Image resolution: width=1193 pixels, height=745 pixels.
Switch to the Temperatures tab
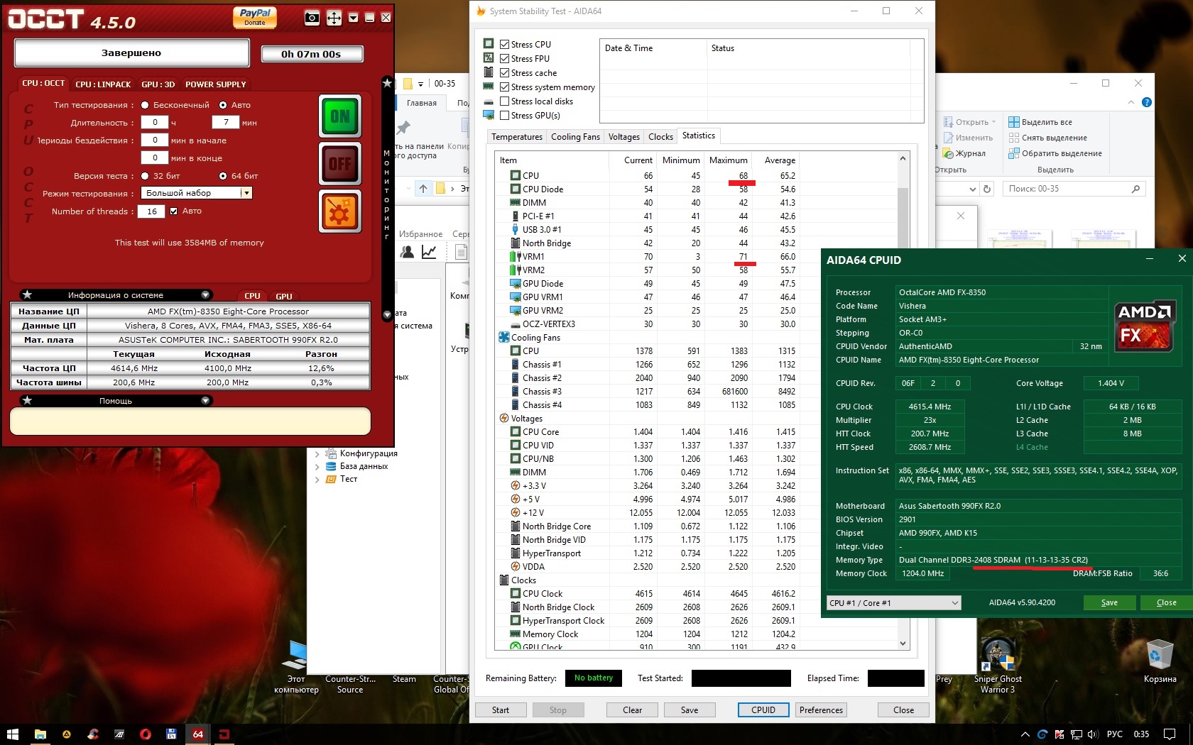[516, 137]
